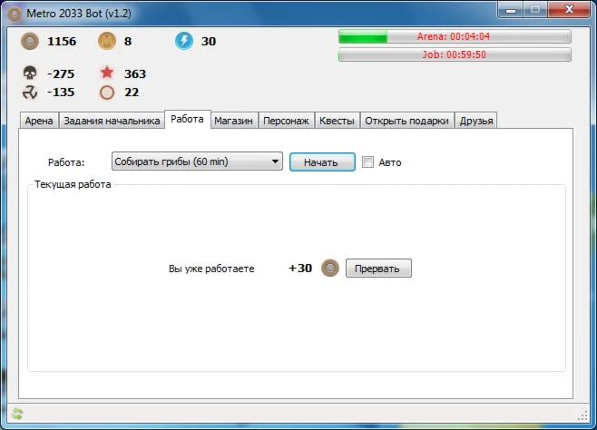Viewport: 597px width, 430px height.
Task: Open the Работа job dropdown
Action: point(197,161)
